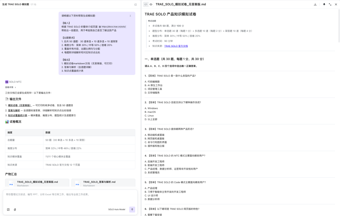Open the code block tool left of paperclip

(x=8, y=209)
